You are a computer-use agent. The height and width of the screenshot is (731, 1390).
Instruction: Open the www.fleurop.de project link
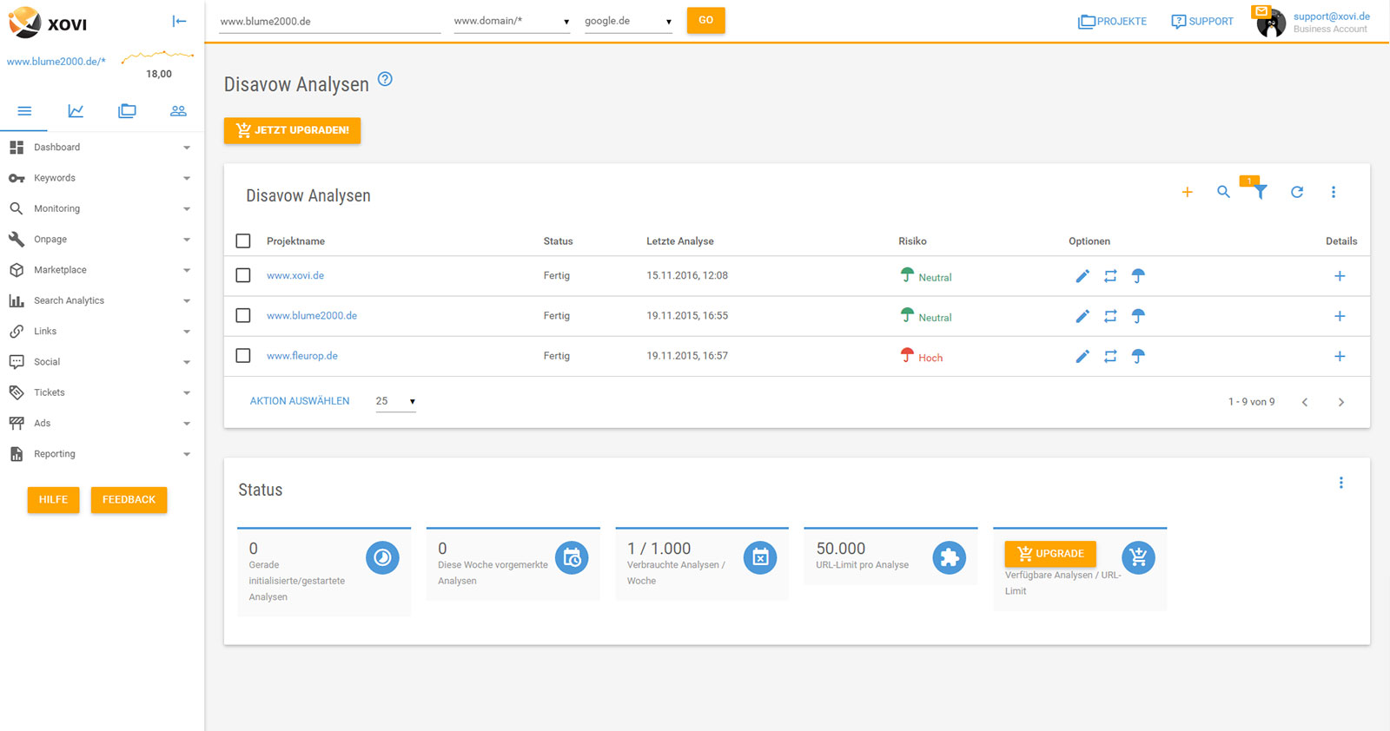pos(302,356)
